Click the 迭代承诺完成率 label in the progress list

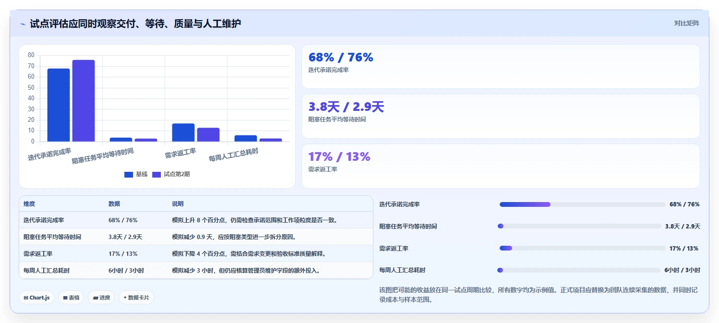(x=399, y=204)
